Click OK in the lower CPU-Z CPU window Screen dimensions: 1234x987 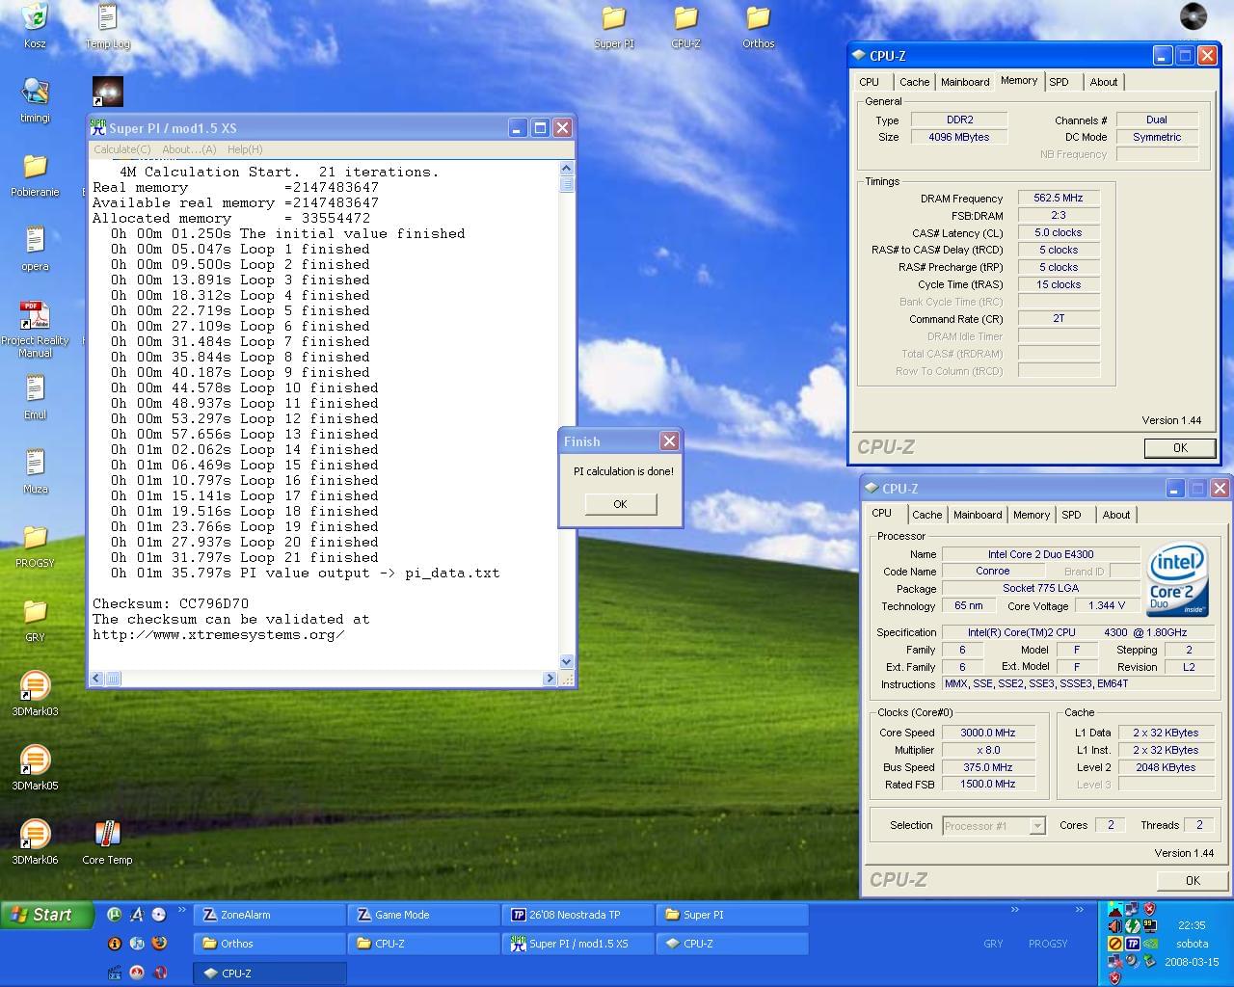pyautogui.click(x=1193, y=880)
